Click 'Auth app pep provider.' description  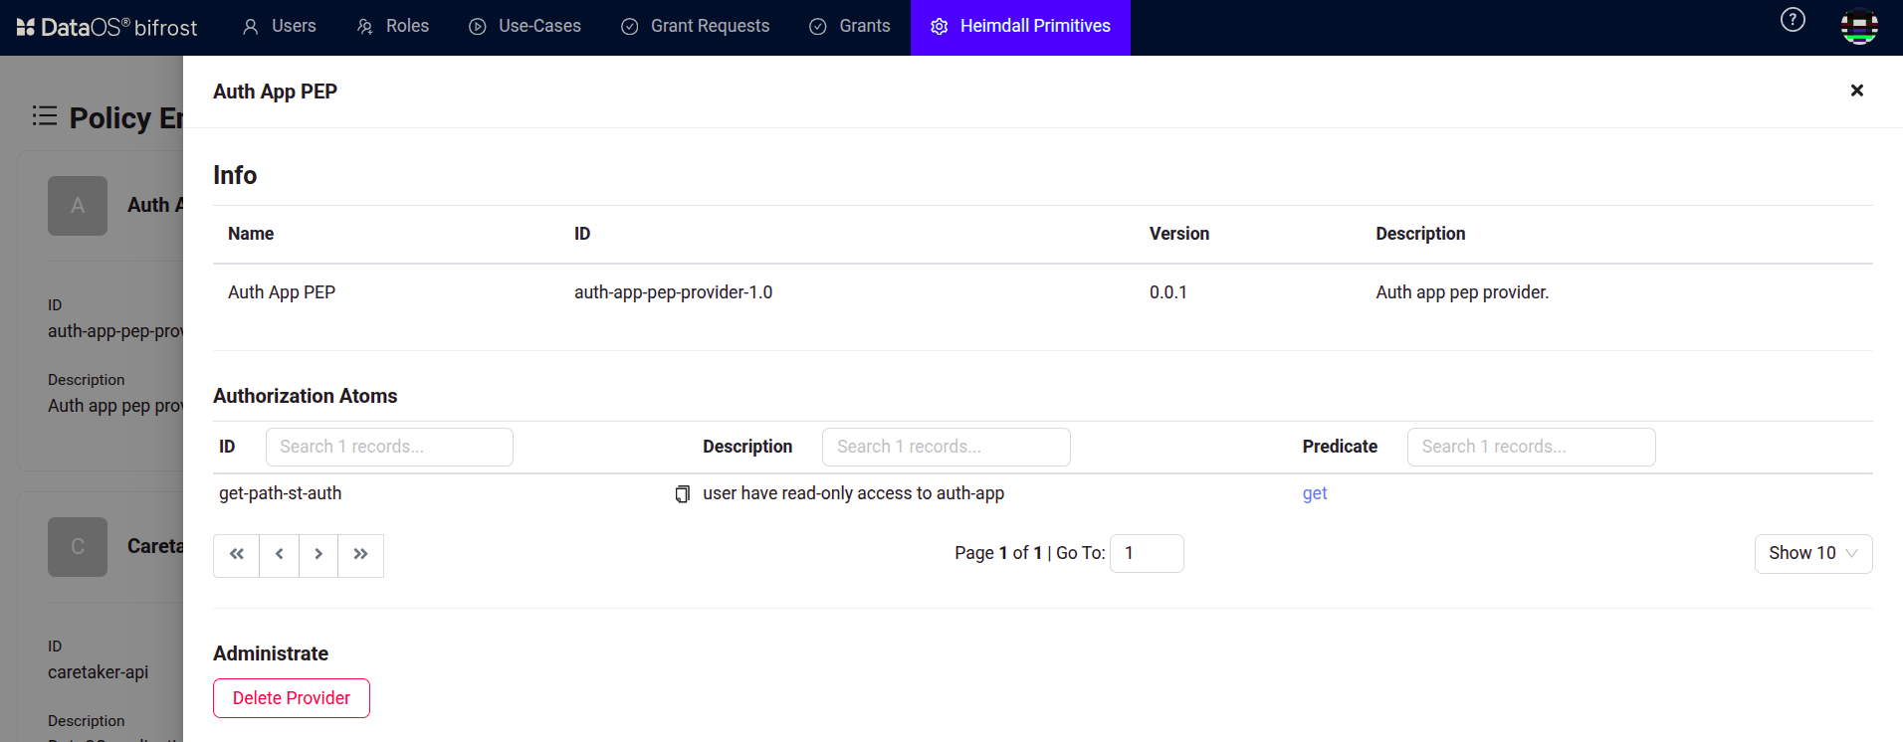click(1462, 292)
